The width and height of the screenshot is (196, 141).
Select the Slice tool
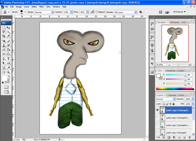pyautogui.click(x=8, y=36)
